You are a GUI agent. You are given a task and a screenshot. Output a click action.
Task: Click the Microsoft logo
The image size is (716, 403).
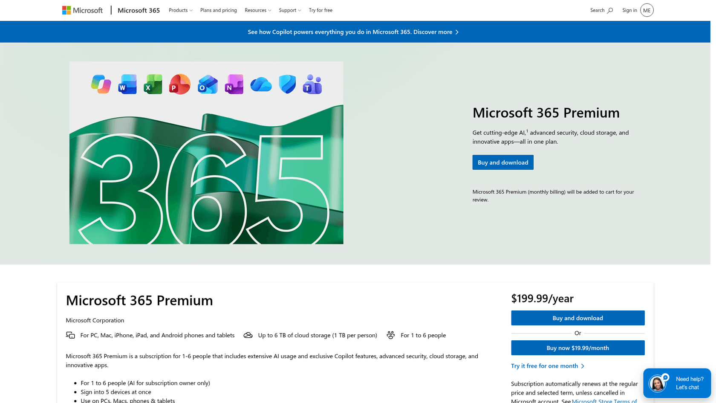[x=82, y=10]
